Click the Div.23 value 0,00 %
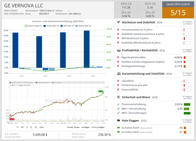196x141 pixels. point(150,16)
